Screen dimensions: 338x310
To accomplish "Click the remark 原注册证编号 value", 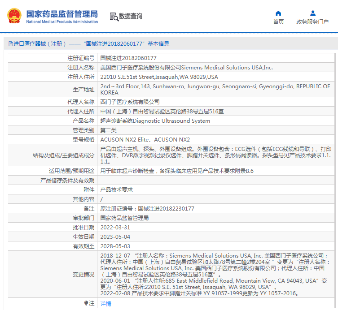I will [147, 209].
